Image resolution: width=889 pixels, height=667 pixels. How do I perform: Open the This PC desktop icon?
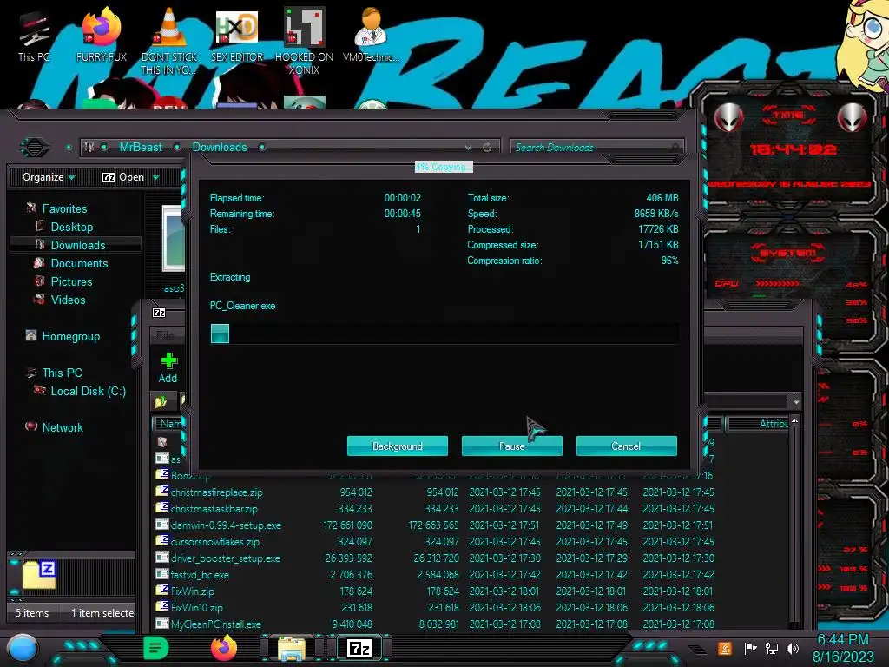[34, 36]
